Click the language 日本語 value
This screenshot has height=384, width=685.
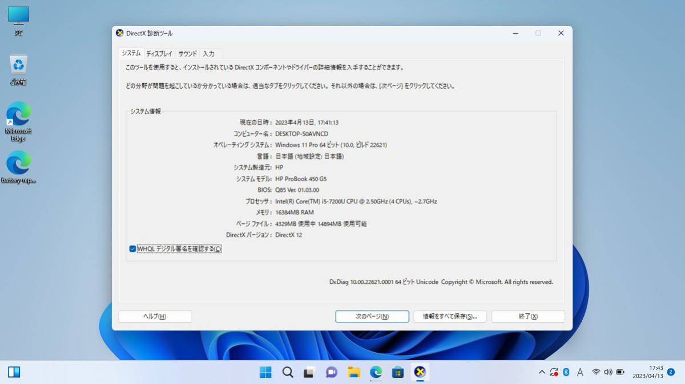click(309, 156)
